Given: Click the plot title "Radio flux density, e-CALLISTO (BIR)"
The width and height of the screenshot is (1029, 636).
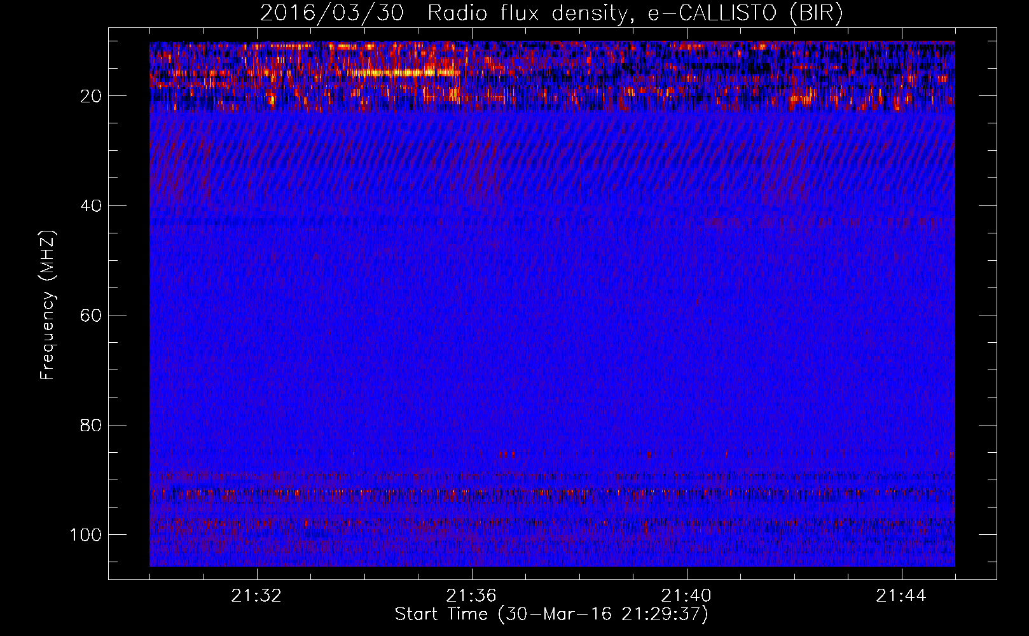Looking at the screenshot, I should click(x=635, y=13).
